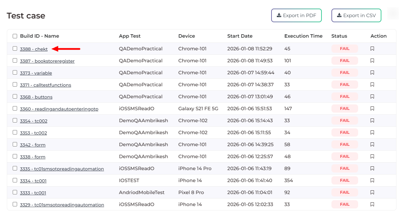Export test cases in PDF
This screenshot has height=217, width=404.
tap(296, 15)
